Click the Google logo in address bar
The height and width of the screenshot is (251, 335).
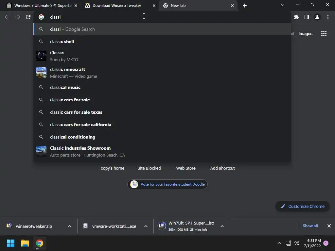point(41,17)
